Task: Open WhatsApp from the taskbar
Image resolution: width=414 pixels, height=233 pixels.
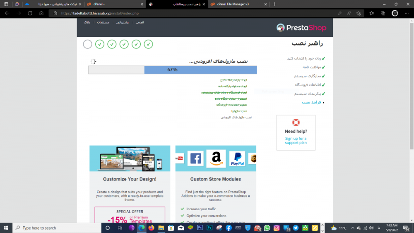Action: coord(267,228)
